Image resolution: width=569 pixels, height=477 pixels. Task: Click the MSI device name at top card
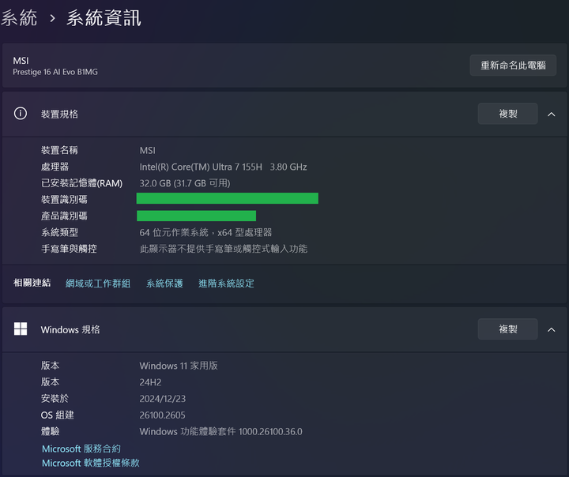point(21,61)
